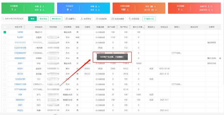
Task: Click the 批量导入 batch import icon button
Action: point(71,19)
